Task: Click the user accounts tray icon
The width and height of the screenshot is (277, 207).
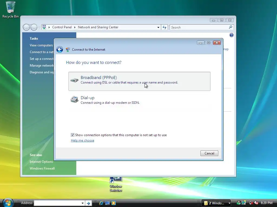Action: pos(239,203)
